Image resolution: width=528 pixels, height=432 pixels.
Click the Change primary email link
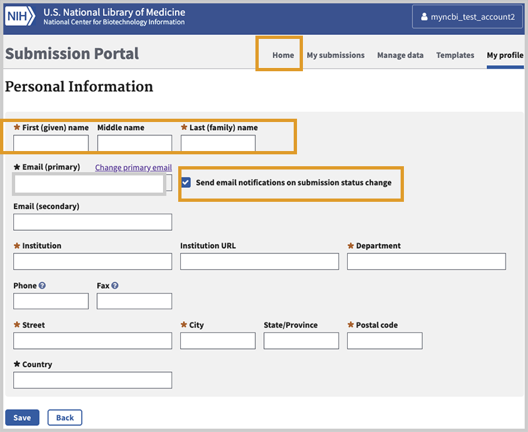point(133,168)
